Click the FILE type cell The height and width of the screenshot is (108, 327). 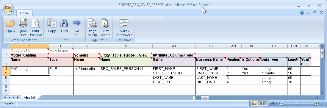[61, 69]
